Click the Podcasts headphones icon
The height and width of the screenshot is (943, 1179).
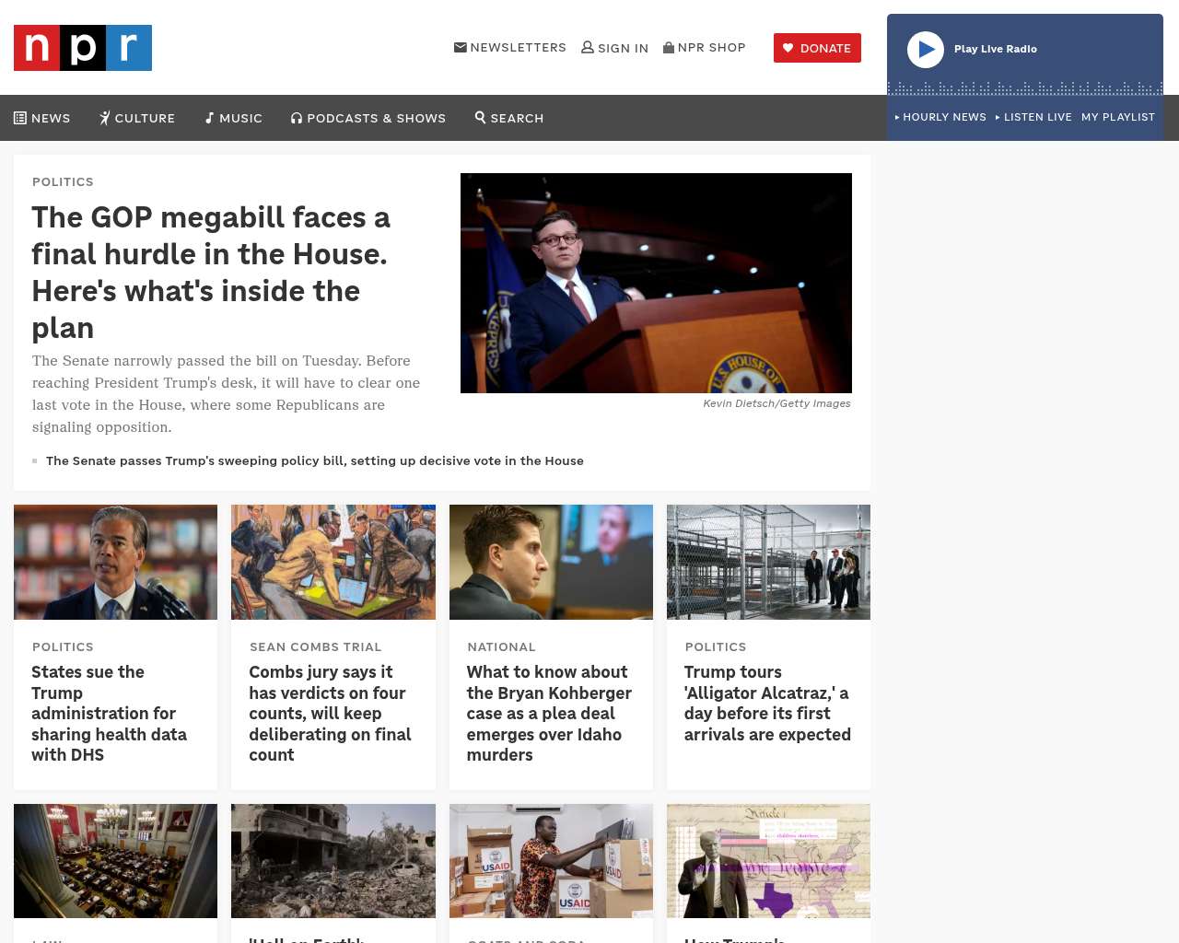297,118
